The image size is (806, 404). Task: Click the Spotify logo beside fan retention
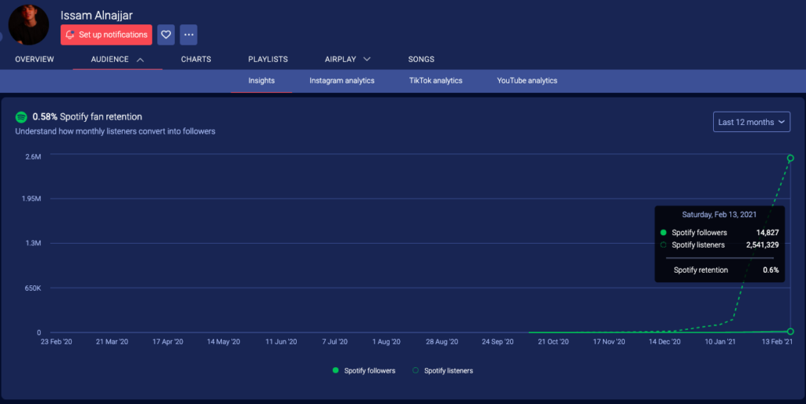pos(21,117)
